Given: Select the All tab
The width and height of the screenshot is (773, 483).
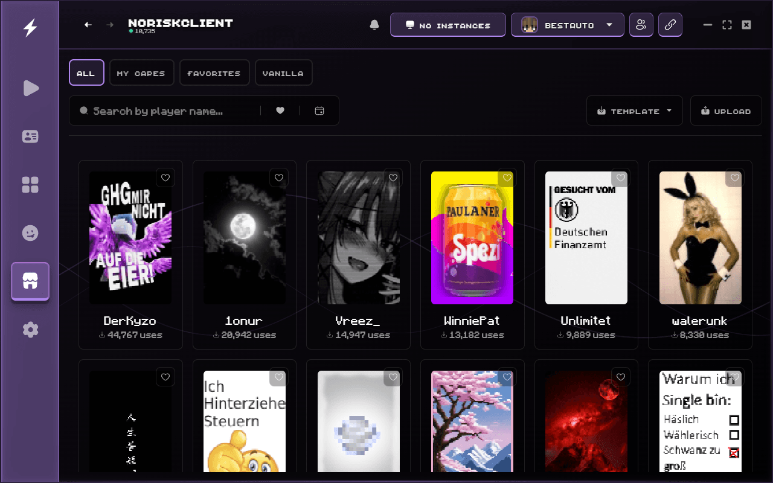Looking at the screenshot, I should (86, 72).
